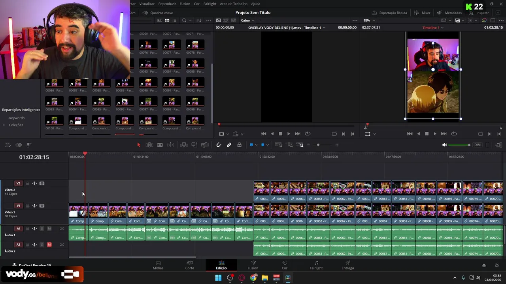
Task: Open the Fusion menu in menu bar
Action: pyautogui.click(x=185, y=4)
